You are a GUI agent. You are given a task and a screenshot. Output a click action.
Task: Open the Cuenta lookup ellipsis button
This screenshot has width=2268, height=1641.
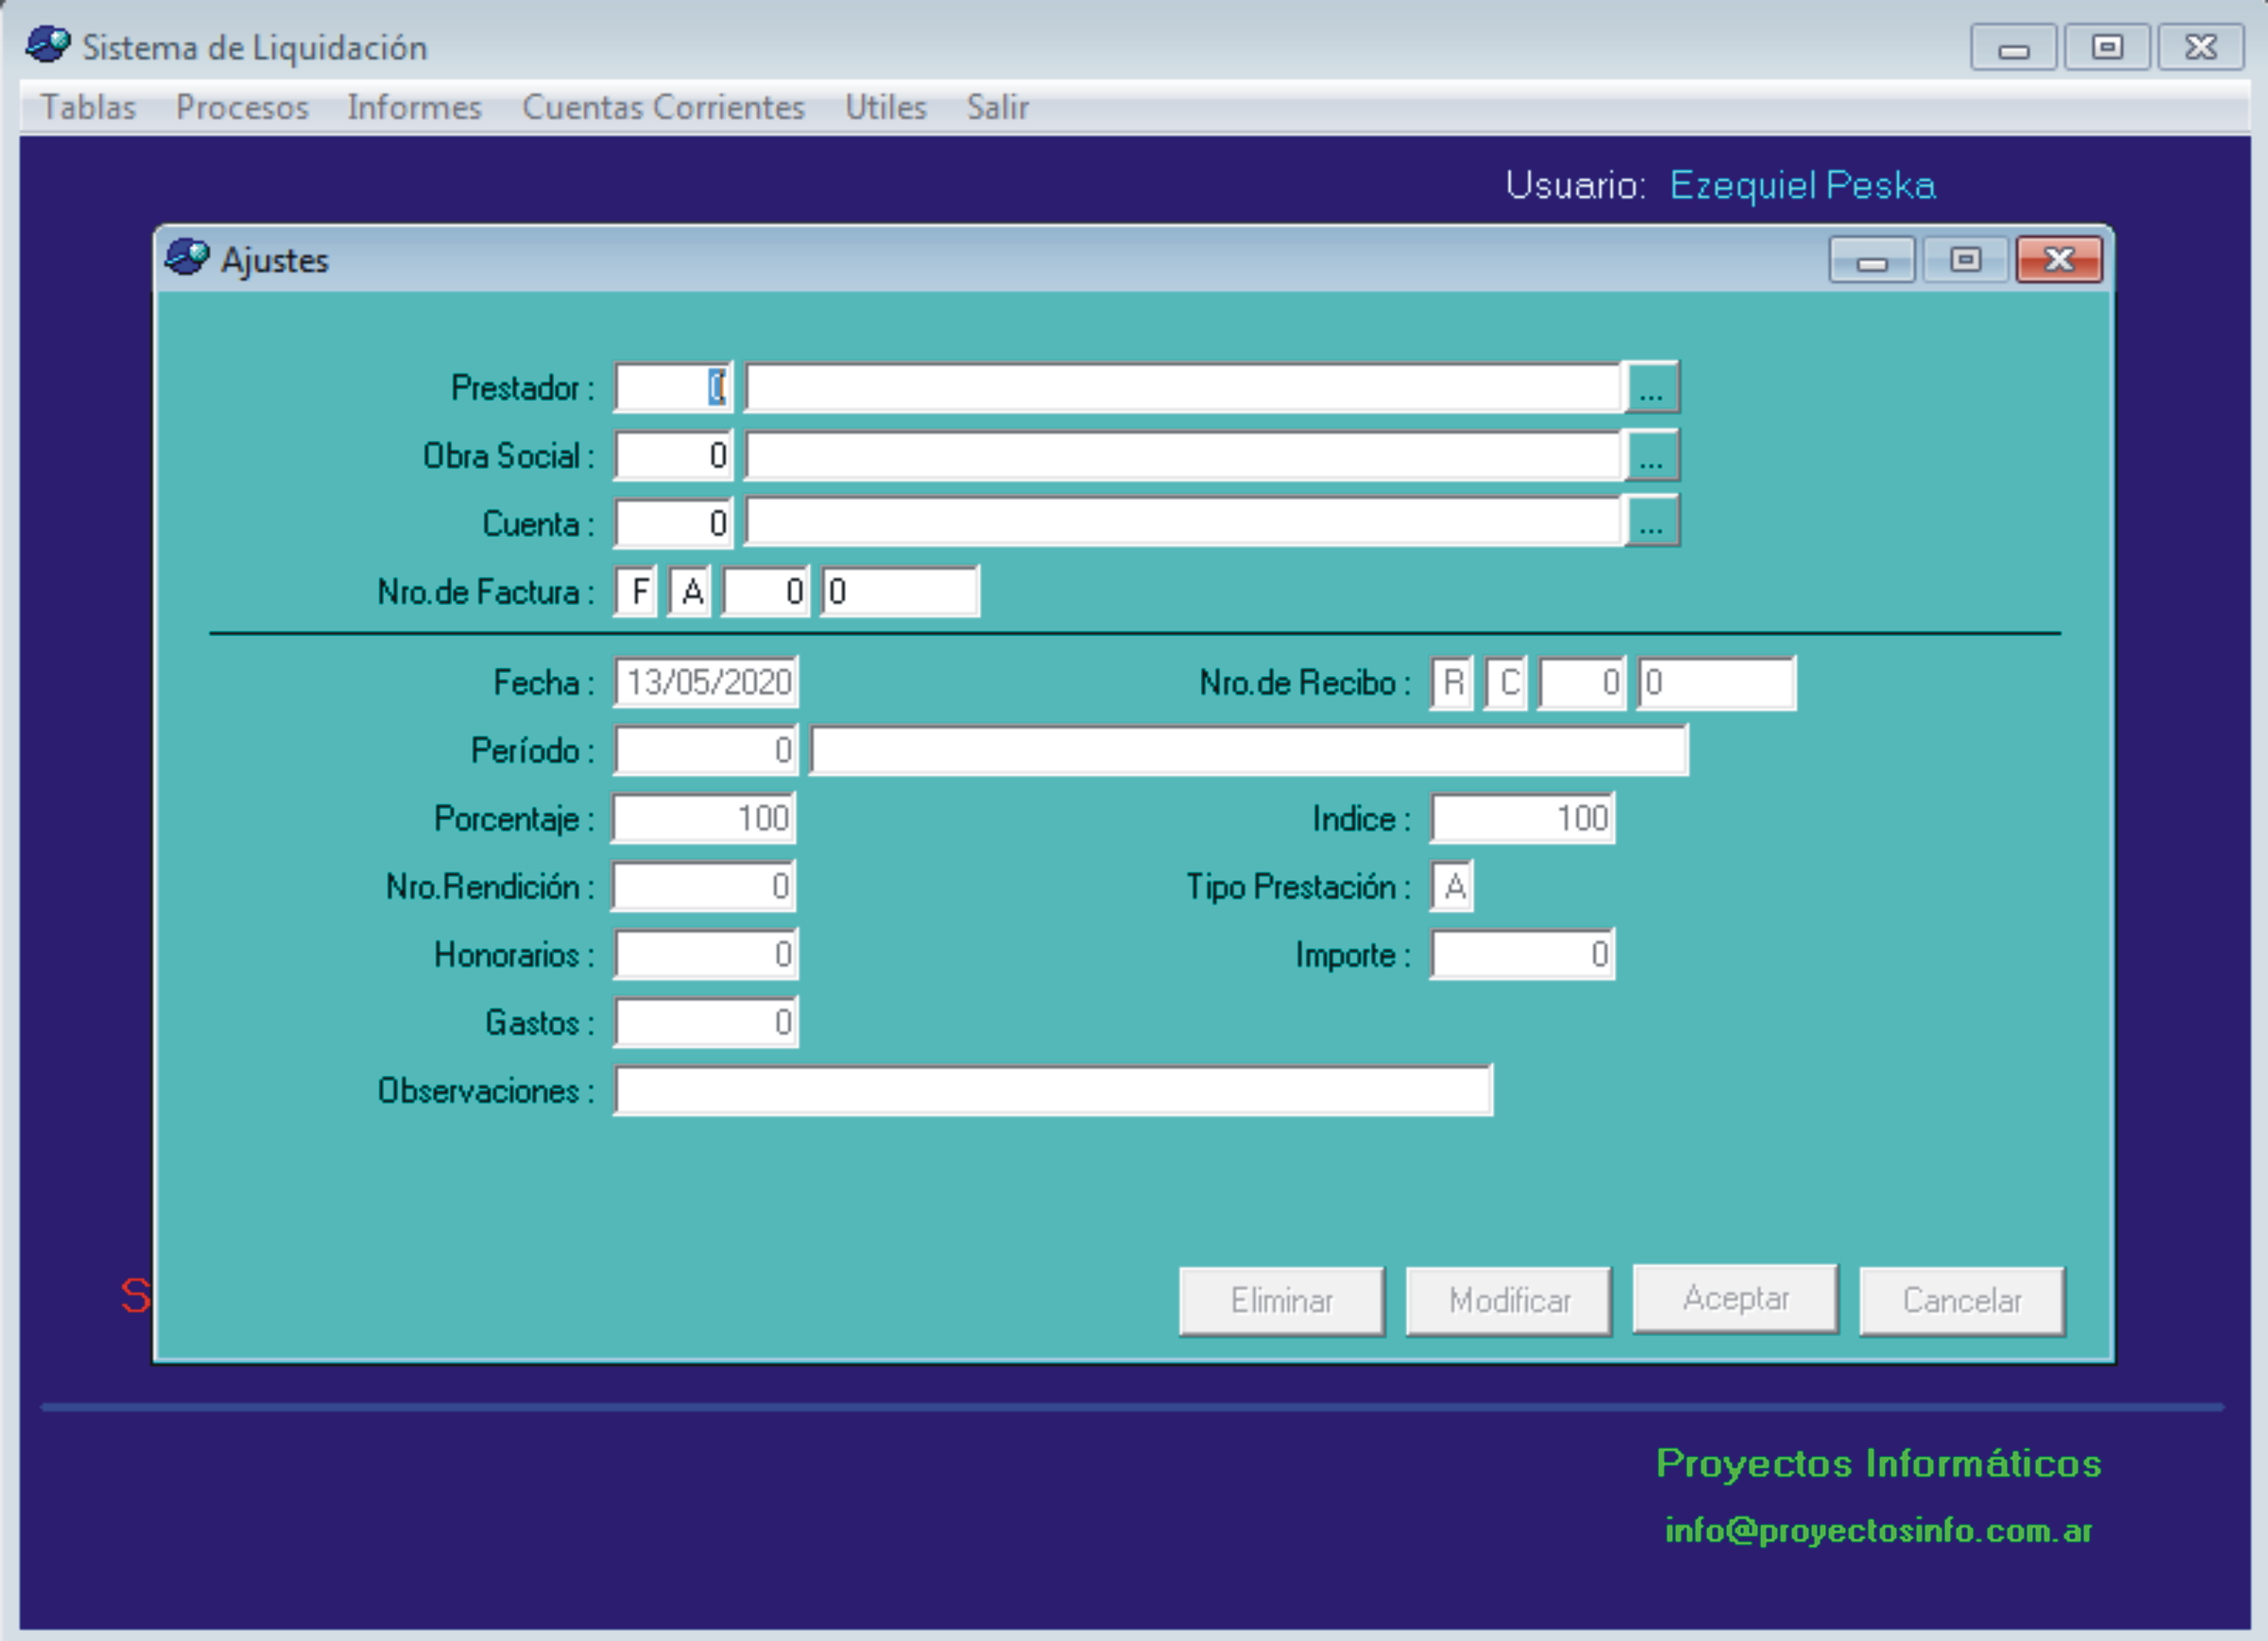tap(1651, 521)
